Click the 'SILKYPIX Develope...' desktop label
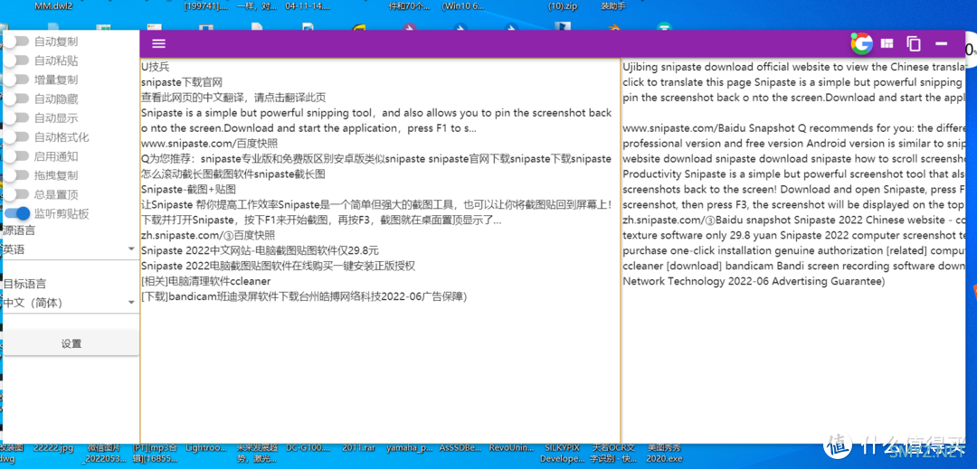 [562, 454]
